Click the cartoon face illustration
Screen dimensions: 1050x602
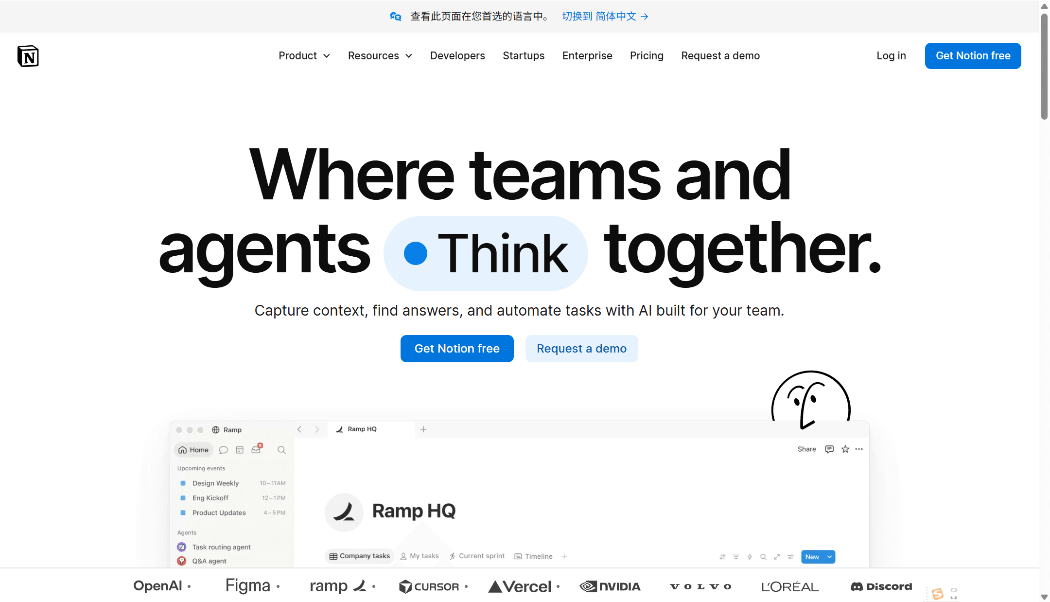pyautogui.click(x=811, y=400)
